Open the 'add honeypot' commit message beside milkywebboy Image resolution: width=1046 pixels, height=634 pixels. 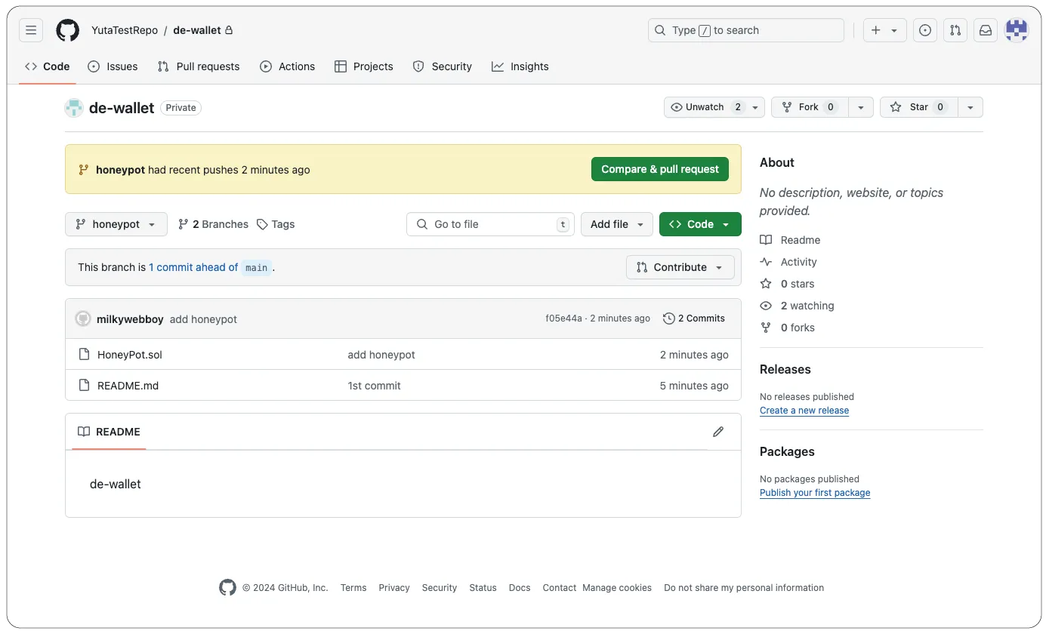tap(203, 319)
